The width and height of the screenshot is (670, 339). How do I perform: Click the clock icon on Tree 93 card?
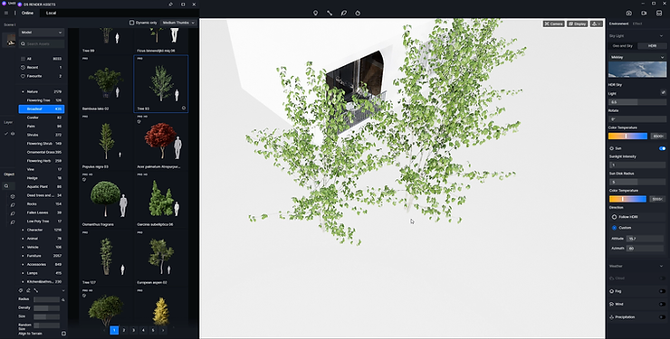pyautogui.click(x=184, y=108)
